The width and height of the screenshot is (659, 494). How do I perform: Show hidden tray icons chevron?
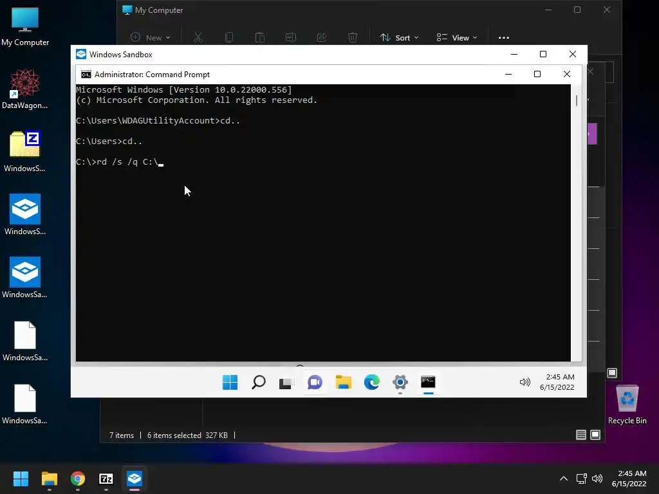pos(564,479)
